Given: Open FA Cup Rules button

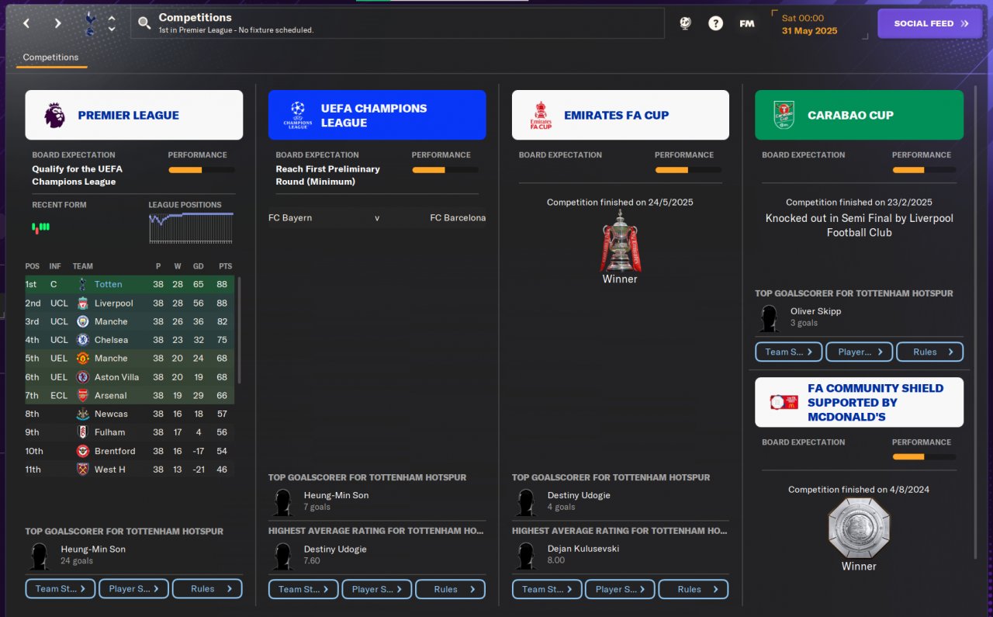Looking at the screenshot, I should click(x=694, y=589).
